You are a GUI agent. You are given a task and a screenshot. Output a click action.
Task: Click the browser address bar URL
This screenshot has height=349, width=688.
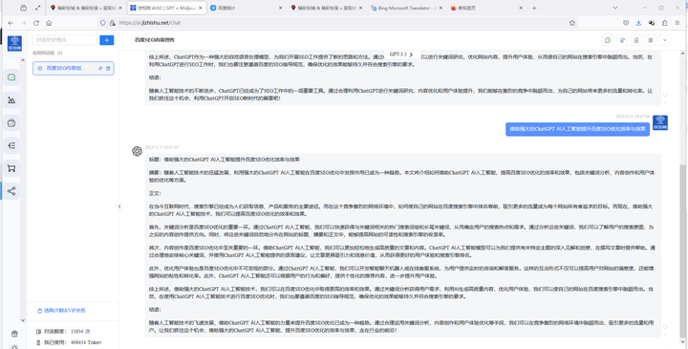click(x=150, y=23)
